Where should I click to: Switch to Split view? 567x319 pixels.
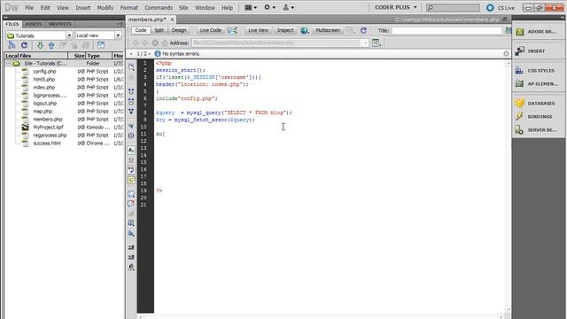point(159,30)
